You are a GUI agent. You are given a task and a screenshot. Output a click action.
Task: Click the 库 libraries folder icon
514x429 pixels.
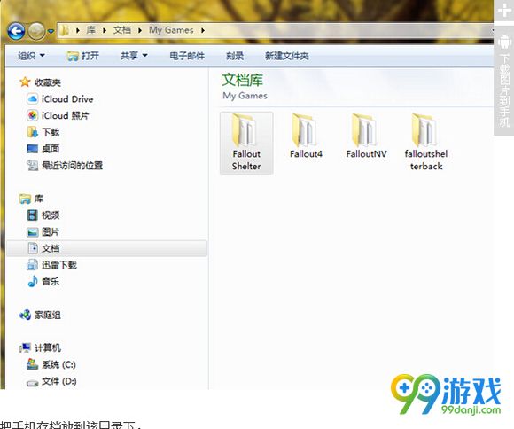pyautogui.click(x=25, y=199)
